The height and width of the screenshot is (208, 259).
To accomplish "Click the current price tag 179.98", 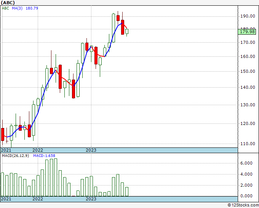I will click(247, 32).
